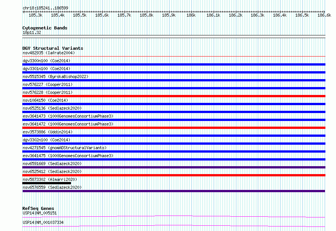Click the blue bar for nsv1064150
Image resolution: width=336 pixels, height=231 pixels.
pos(174,104)
